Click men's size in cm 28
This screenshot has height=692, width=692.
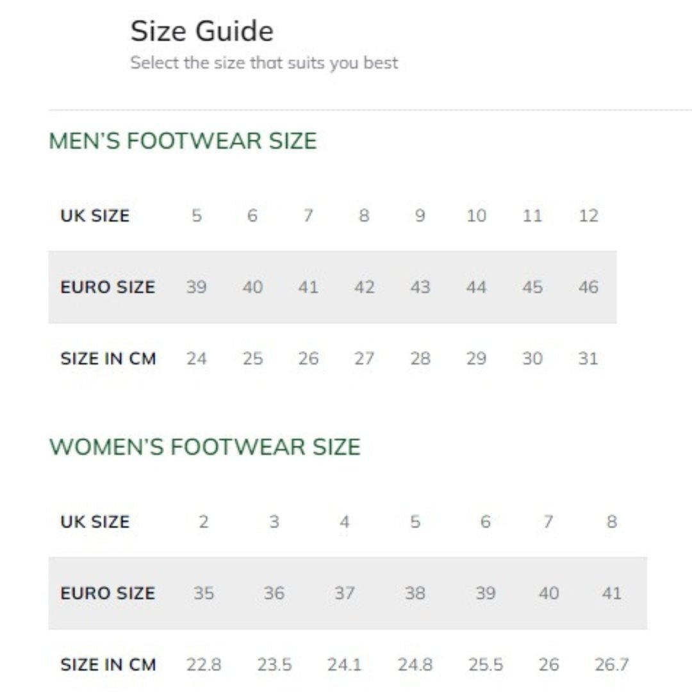[x=420, y=358]
